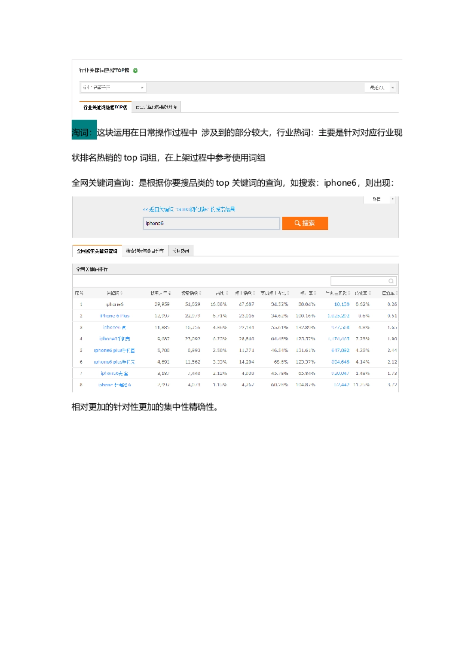The width and height of the screenshot is (474, 672).
Task: Sort by the 转化率 column header
Action: point(363,293)
